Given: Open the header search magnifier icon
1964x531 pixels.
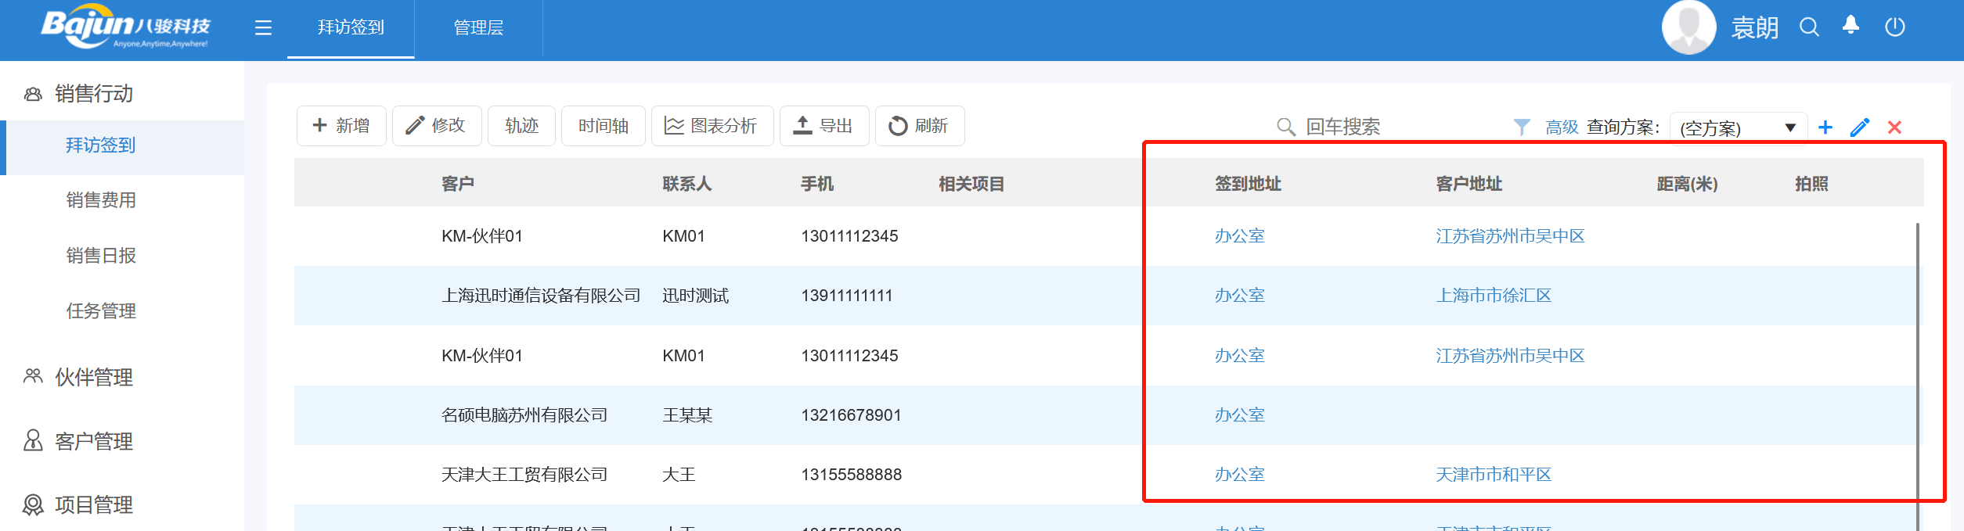Looking at the screenshot, I should (x=1809, y=27).
